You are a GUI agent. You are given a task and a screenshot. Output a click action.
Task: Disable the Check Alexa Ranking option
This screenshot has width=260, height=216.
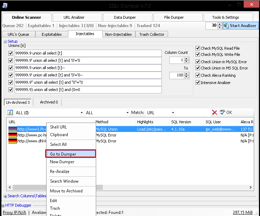point(198,75)
